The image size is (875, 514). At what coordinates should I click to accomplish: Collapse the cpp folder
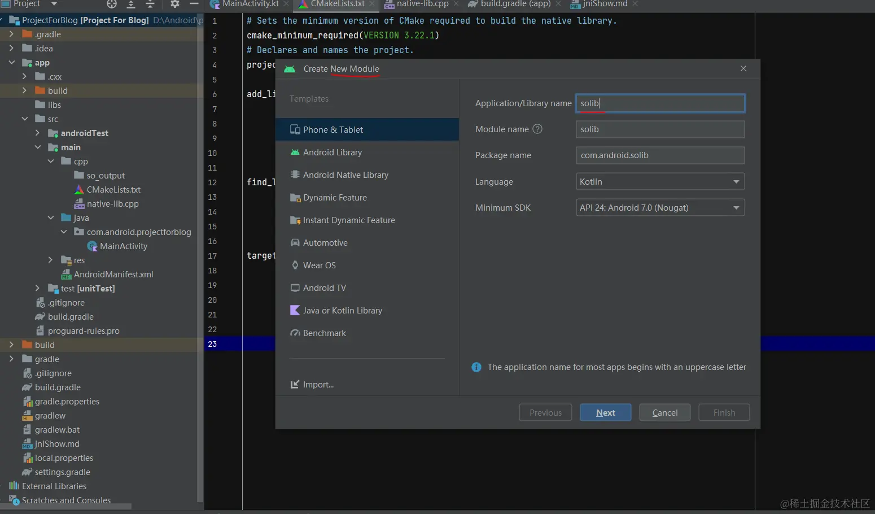pos(50,161)
